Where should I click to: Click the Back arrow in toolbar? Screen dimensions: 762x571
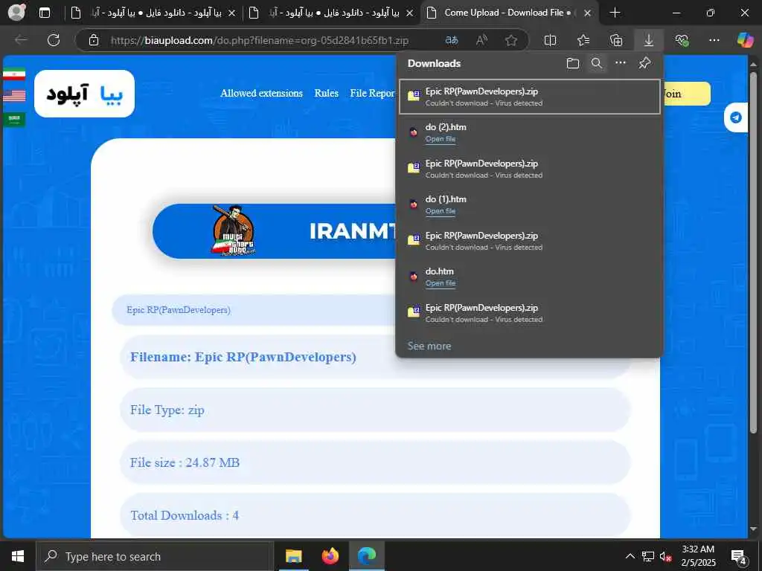click(21, 40)
